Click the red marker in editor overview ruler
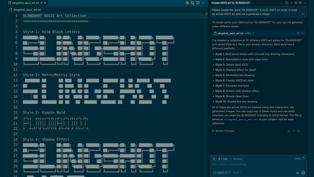This screenshot has width=314, height=177. 206,14
